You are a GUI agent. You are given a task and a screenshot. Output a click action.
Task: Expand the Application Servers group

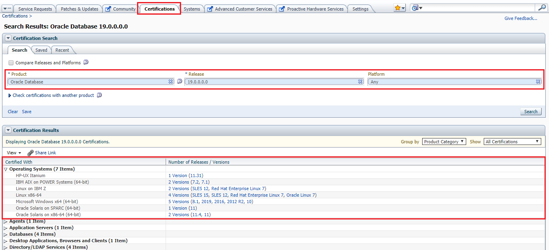(6, 228)
